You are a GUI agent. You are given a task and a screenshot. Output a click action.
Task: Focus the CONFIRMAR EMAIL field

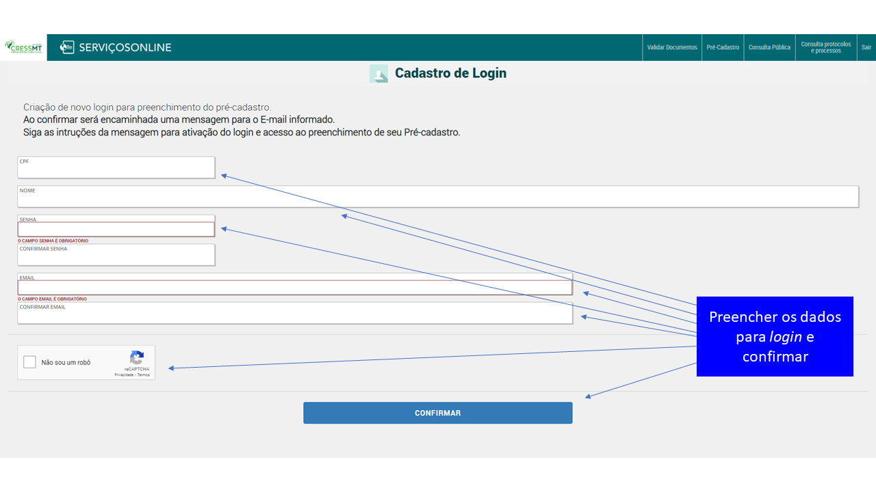point(295,313)
